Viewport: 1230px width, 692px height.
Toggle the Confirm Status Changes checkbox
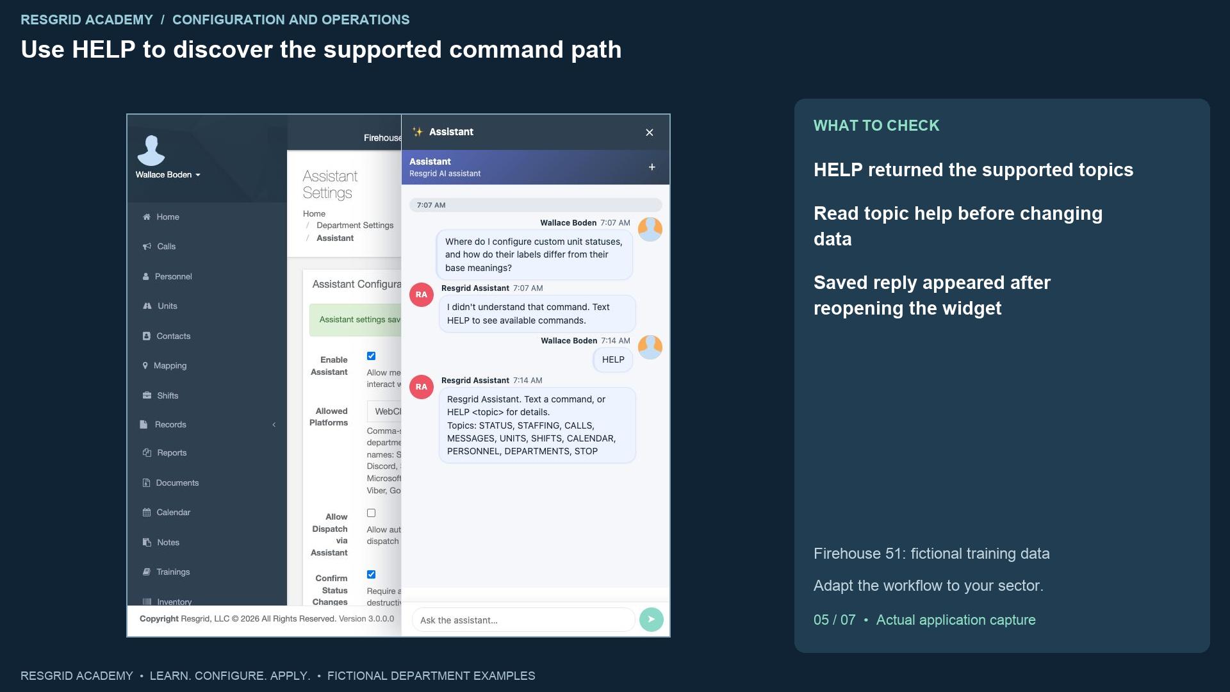371,575
